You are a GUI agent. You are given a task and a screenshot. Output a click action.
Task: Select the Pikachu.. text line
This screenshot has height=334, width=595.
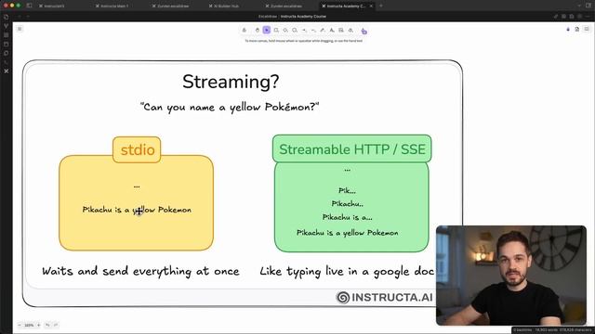coord(347,204)
